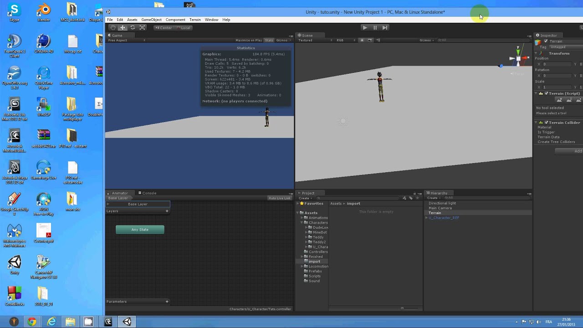Open the Free Aspect dropdown in Game view

[x=127, y=40]
